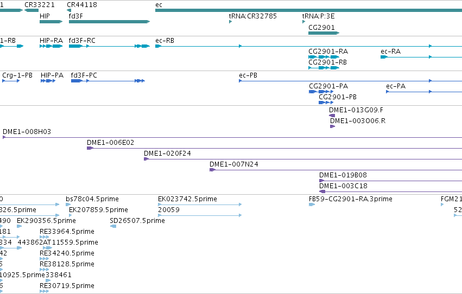Click the EK290356.5prime marker

(19, 226)
